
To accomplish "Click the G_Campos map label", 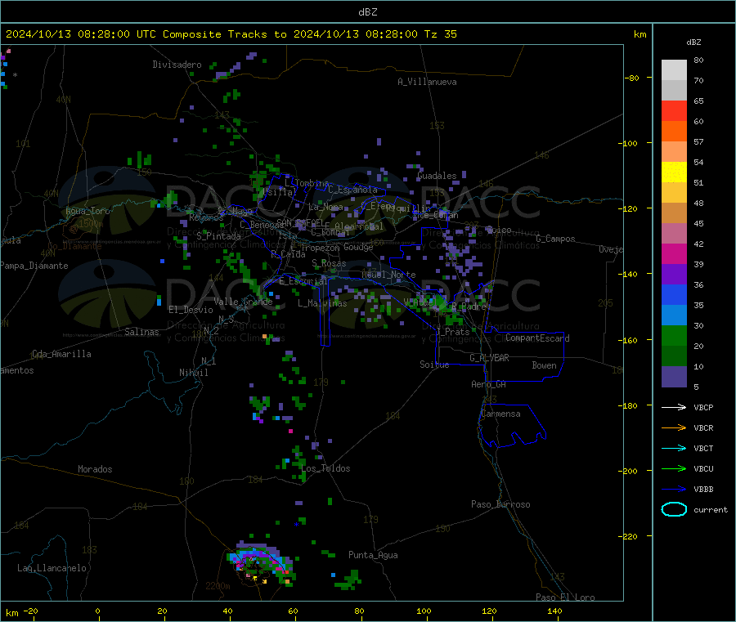I will coord(555,239).
